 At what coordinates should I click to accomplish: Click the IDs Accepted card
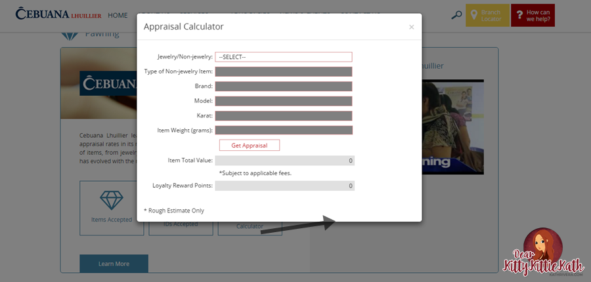coord(181,228)
